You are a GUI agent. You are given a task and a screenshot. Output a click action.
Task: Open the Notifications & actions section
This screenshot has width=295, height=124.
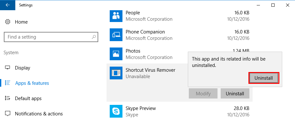pos(39,114)
